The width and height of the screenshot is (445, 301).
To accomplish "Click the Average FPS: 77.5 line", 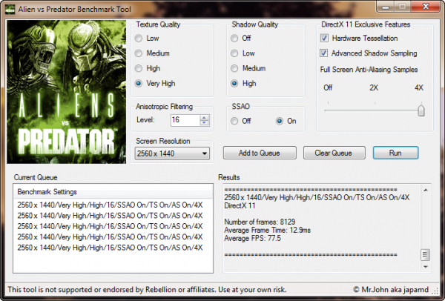I will pyautogui.click(x=253, y=238).
